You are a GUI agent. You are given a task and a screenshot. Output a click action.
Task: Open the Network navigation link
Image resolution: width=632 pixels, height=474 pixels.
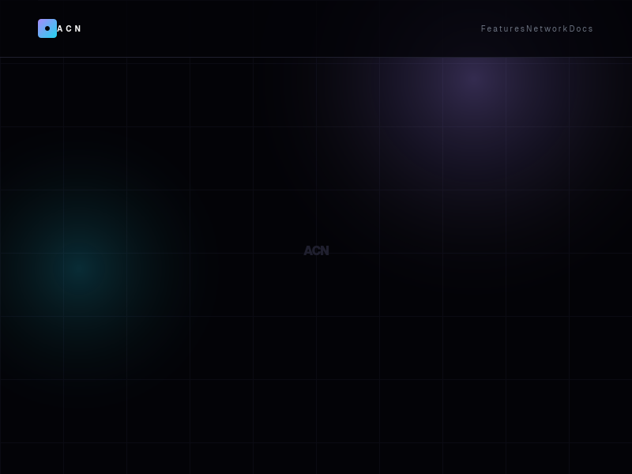point(547,28)
